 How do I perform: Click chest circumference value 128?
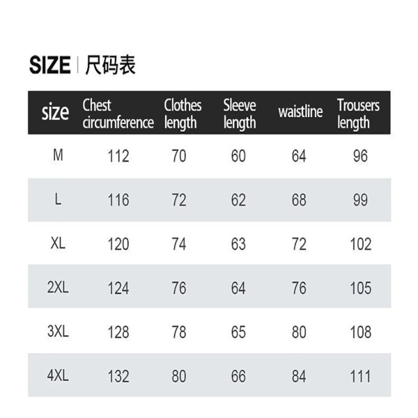[x=118, y=332]
